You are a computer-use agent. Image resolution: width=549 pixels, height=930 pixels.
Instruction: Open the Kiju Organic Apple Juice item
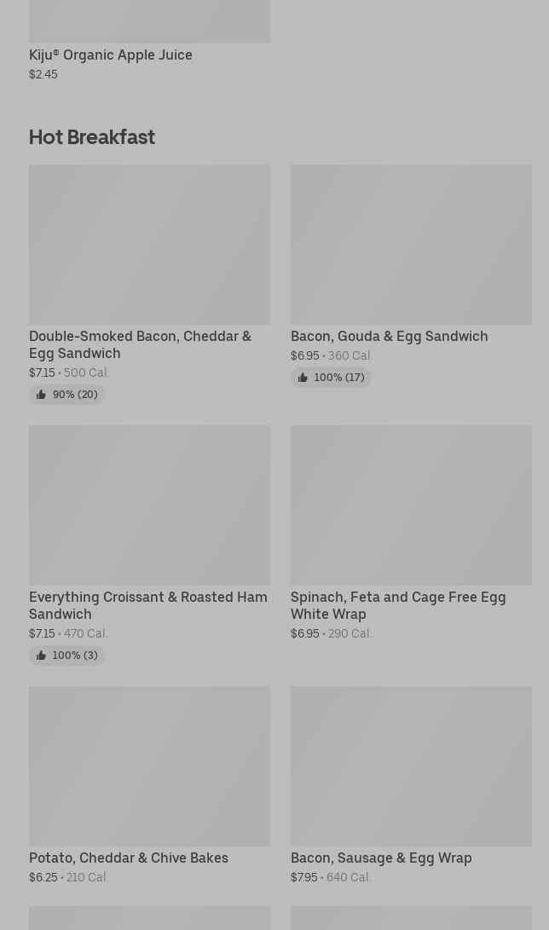click(x=111, y=55)
